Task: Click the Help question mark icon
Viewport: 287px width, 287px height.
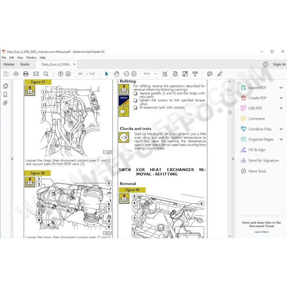Action: pyautogui.click(x=266, y=64)
